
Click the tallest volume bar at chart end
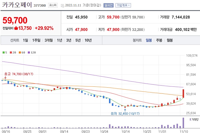183,123
